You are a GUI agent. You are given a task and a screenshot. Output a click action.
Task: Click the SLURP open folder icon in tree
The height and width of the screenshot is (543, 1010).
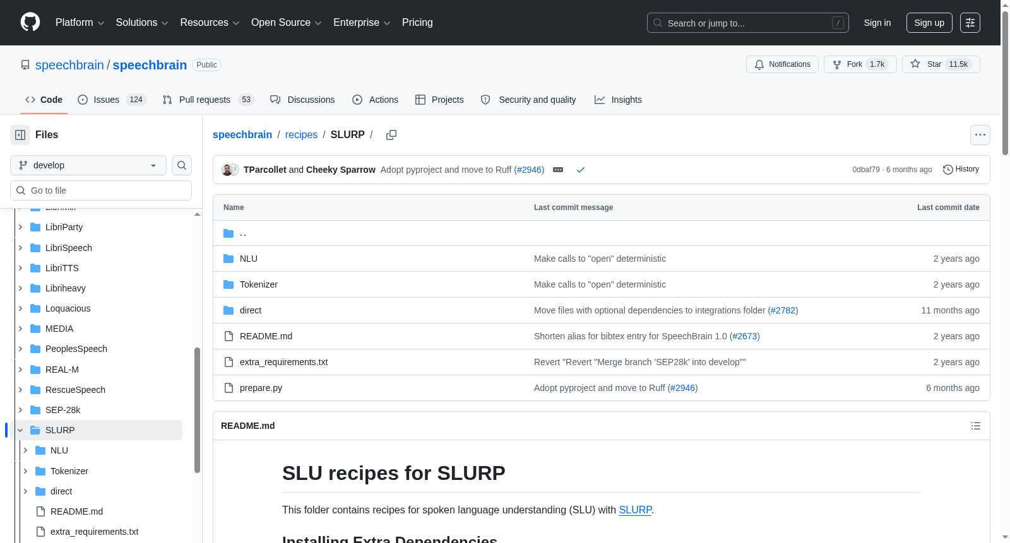[35, 430]
